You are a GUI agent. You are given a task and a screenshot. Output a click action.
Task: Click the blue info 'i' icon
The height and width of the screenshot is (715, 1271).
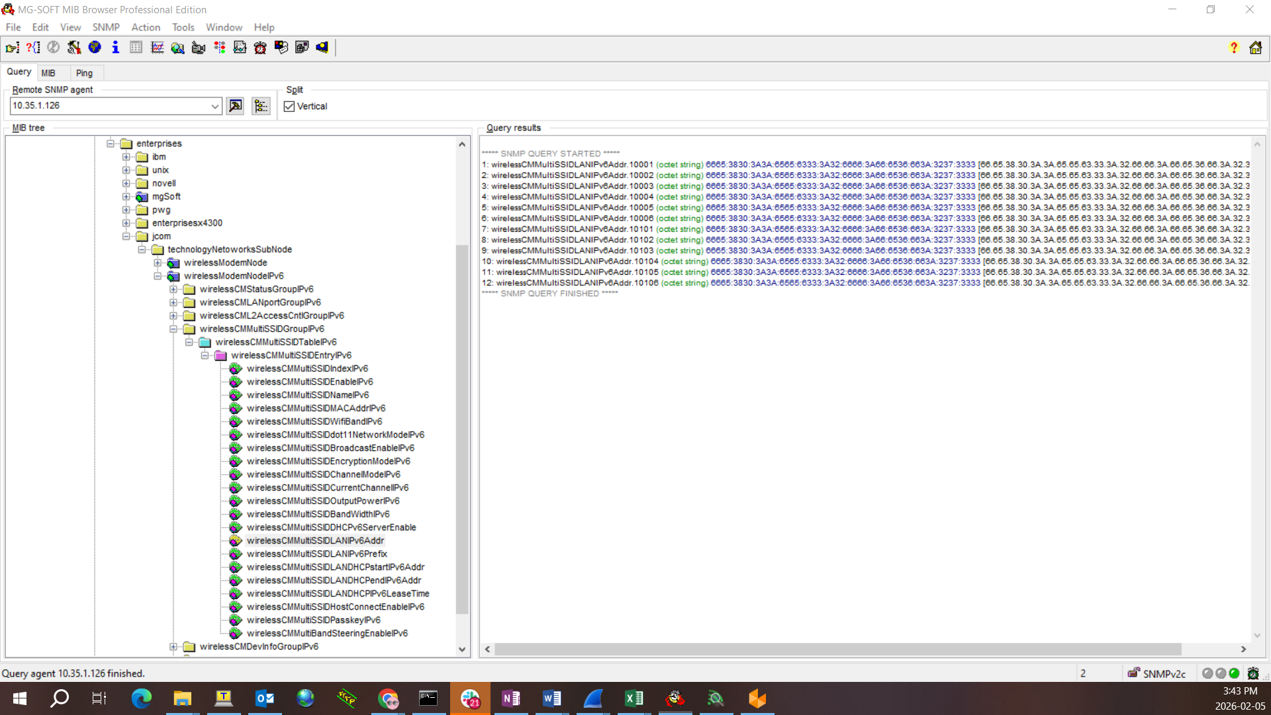(x=115, y=48)
